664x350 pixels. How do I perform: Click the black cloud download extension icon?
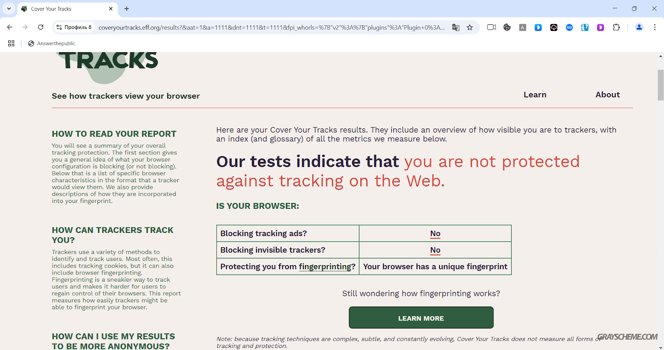554,27
